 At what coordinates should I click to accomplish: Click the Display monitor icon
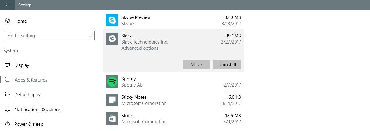pyautogui.click(x=7, y=65)
